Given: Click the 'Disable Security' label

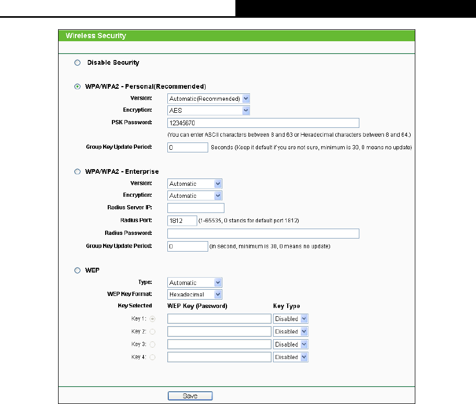Looking at the screenshot, I should [113, 63].
